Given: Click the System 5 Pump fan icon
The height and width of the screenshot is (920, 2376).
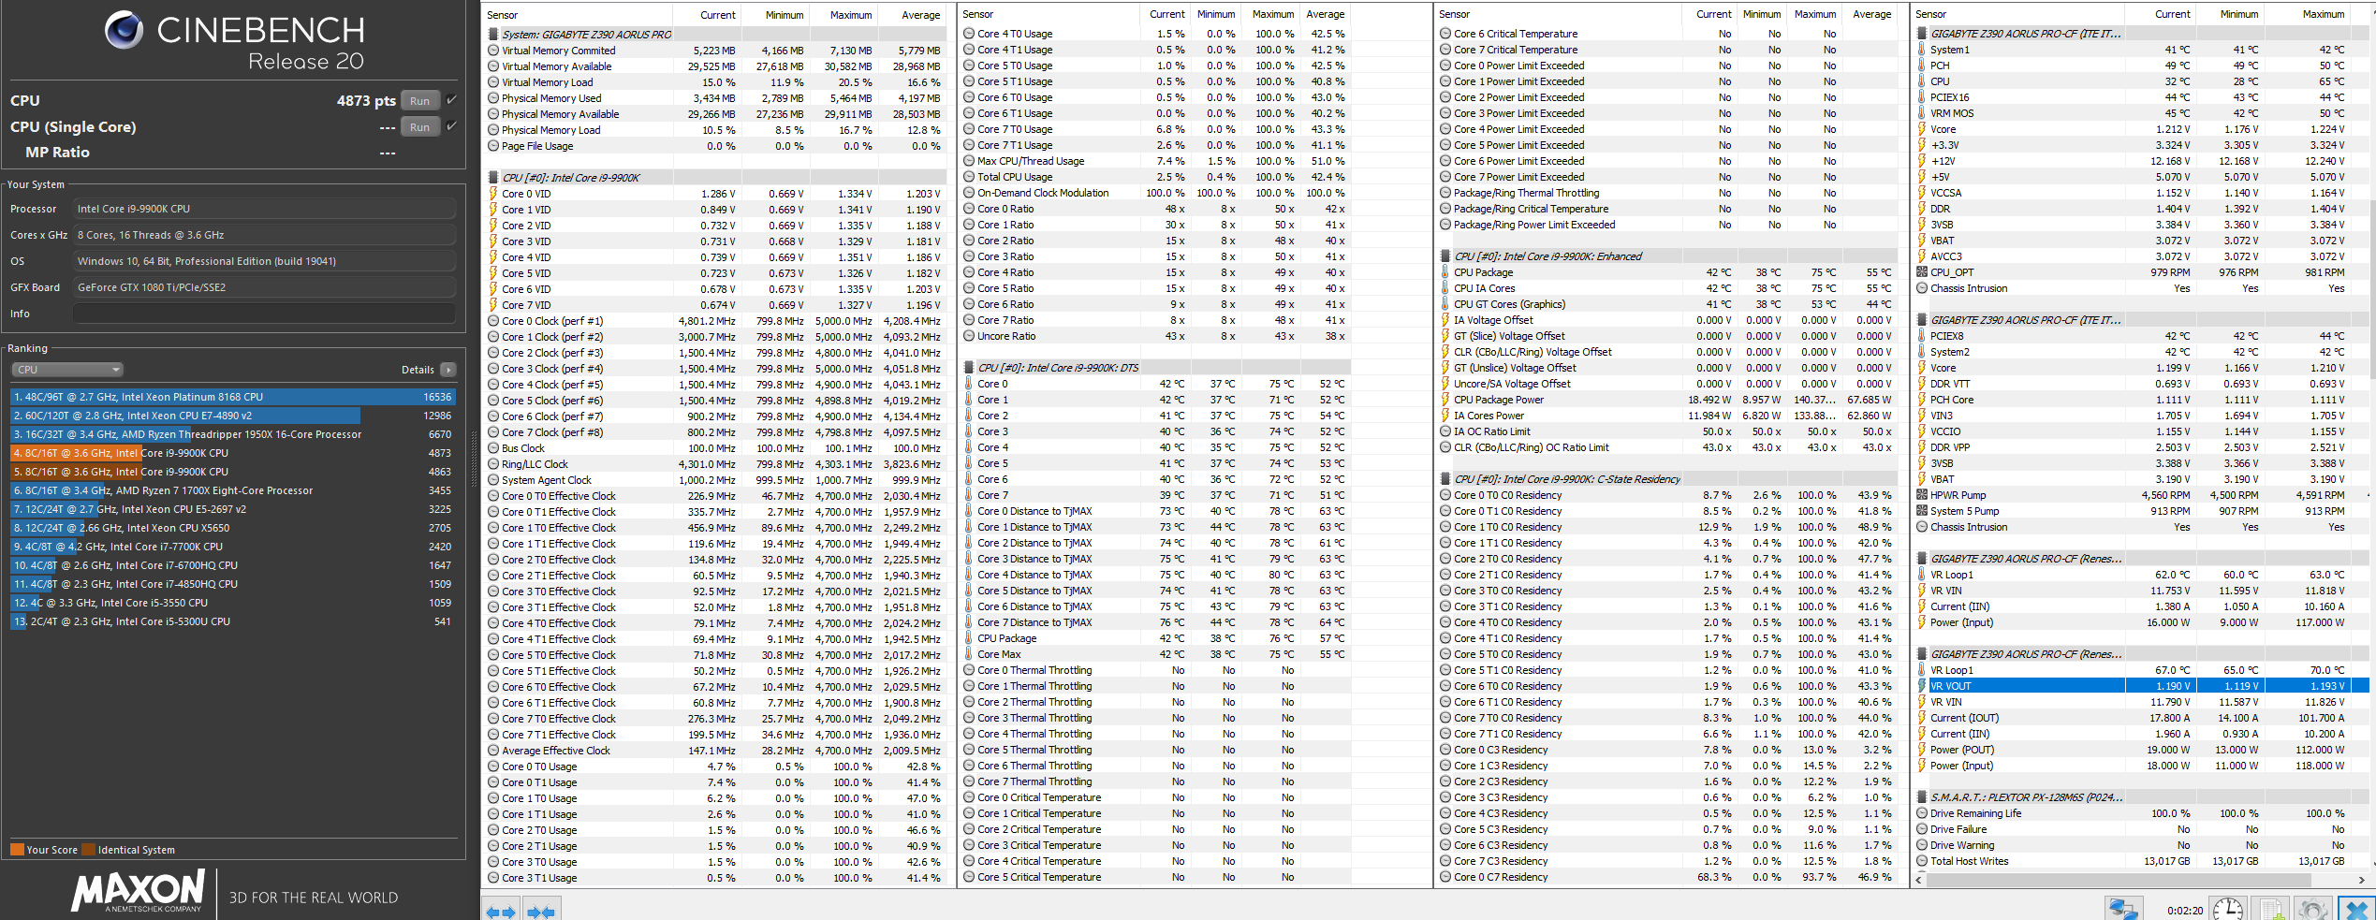Looking at the screenshot, I should click(1921, 511).
